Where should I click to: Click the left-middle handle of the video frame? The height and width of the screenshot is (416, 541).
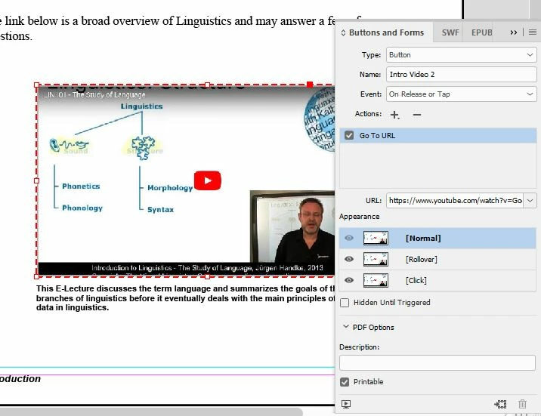[37, 180]
